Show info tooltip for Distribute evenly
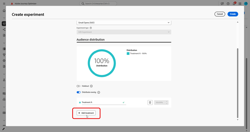 coord(99,92)
